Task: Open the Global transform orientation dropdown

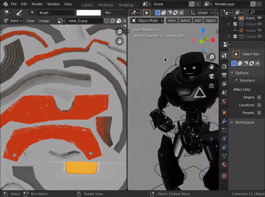Action: [202, 13]
